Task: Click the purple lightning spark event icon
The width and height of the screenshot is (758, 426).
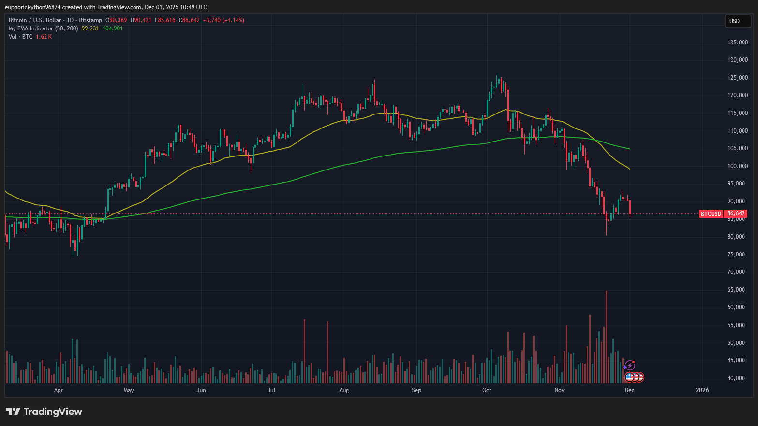Action: pyautogui.click(x=630, y=365)
